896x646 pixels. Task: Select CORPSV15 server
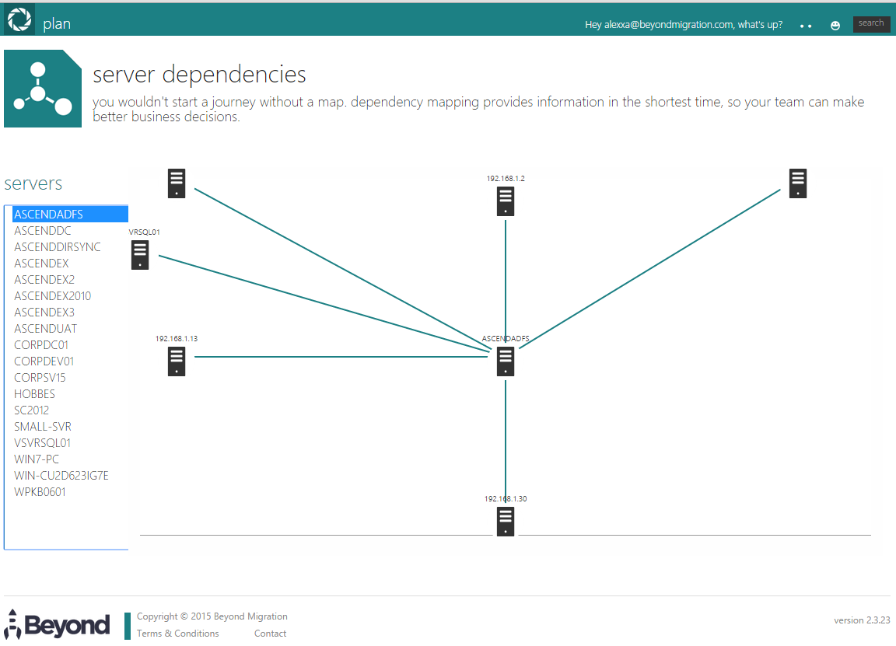(40, 378)
